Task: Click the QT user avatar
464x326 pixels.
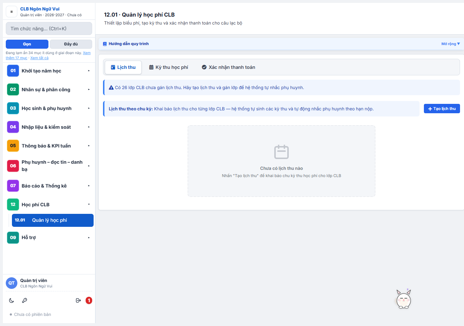Action: click(x=12, y=283)
